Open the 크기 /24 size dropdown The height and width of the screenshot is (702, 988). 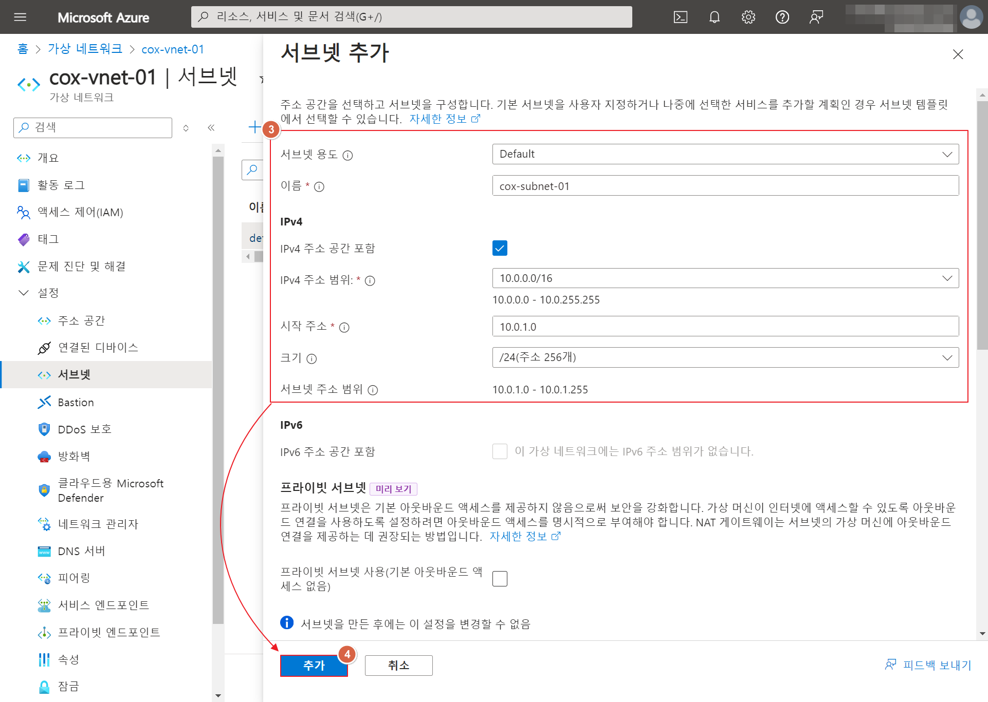725,357
